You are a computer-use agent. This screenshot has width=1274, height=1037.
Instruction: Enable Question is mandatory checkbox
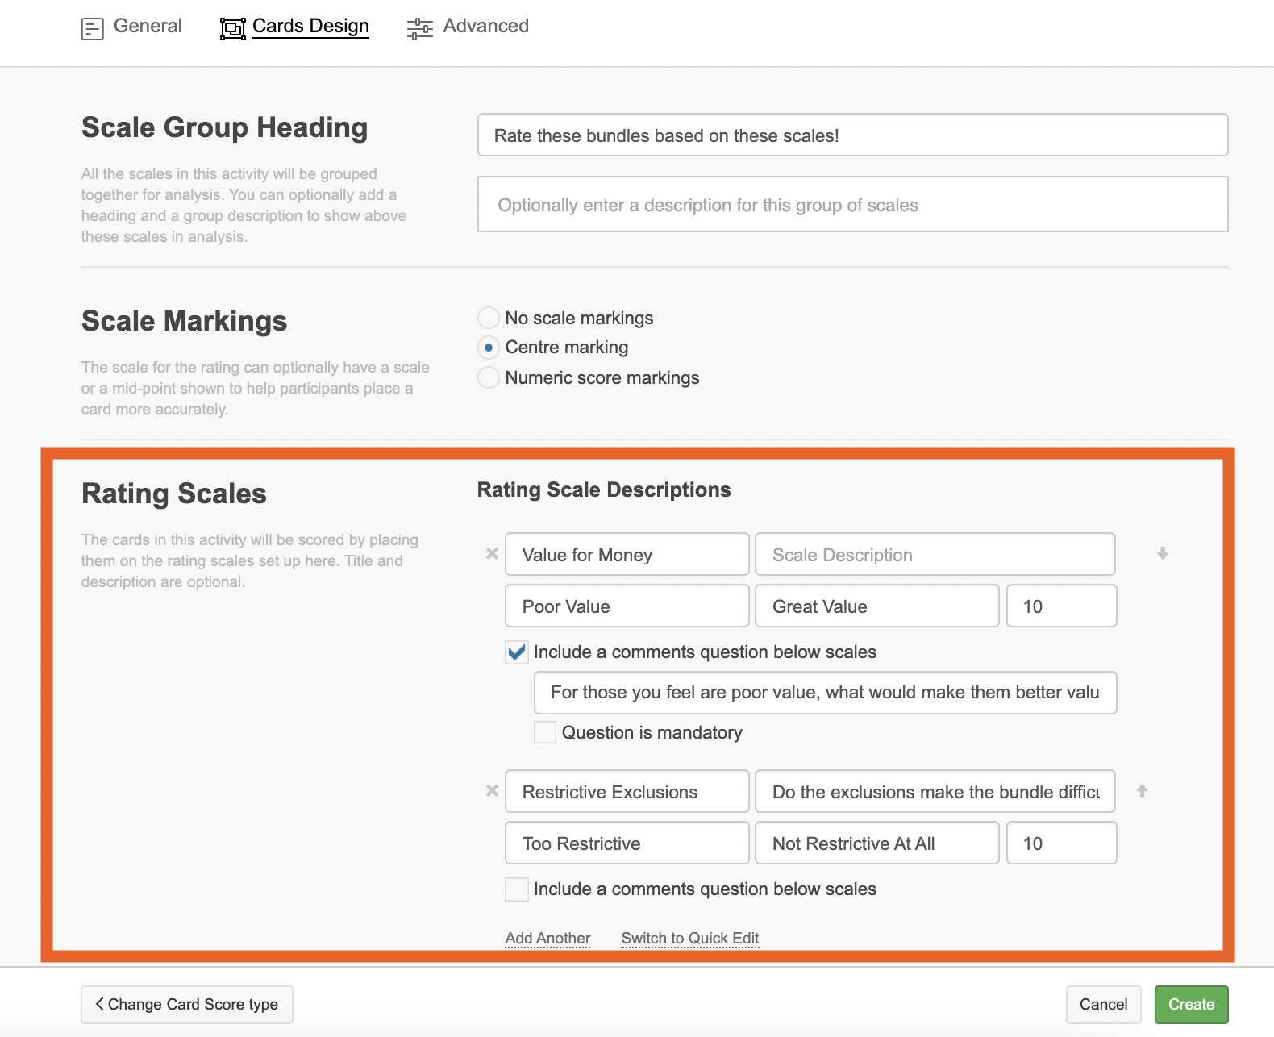(x=545, y=732)
